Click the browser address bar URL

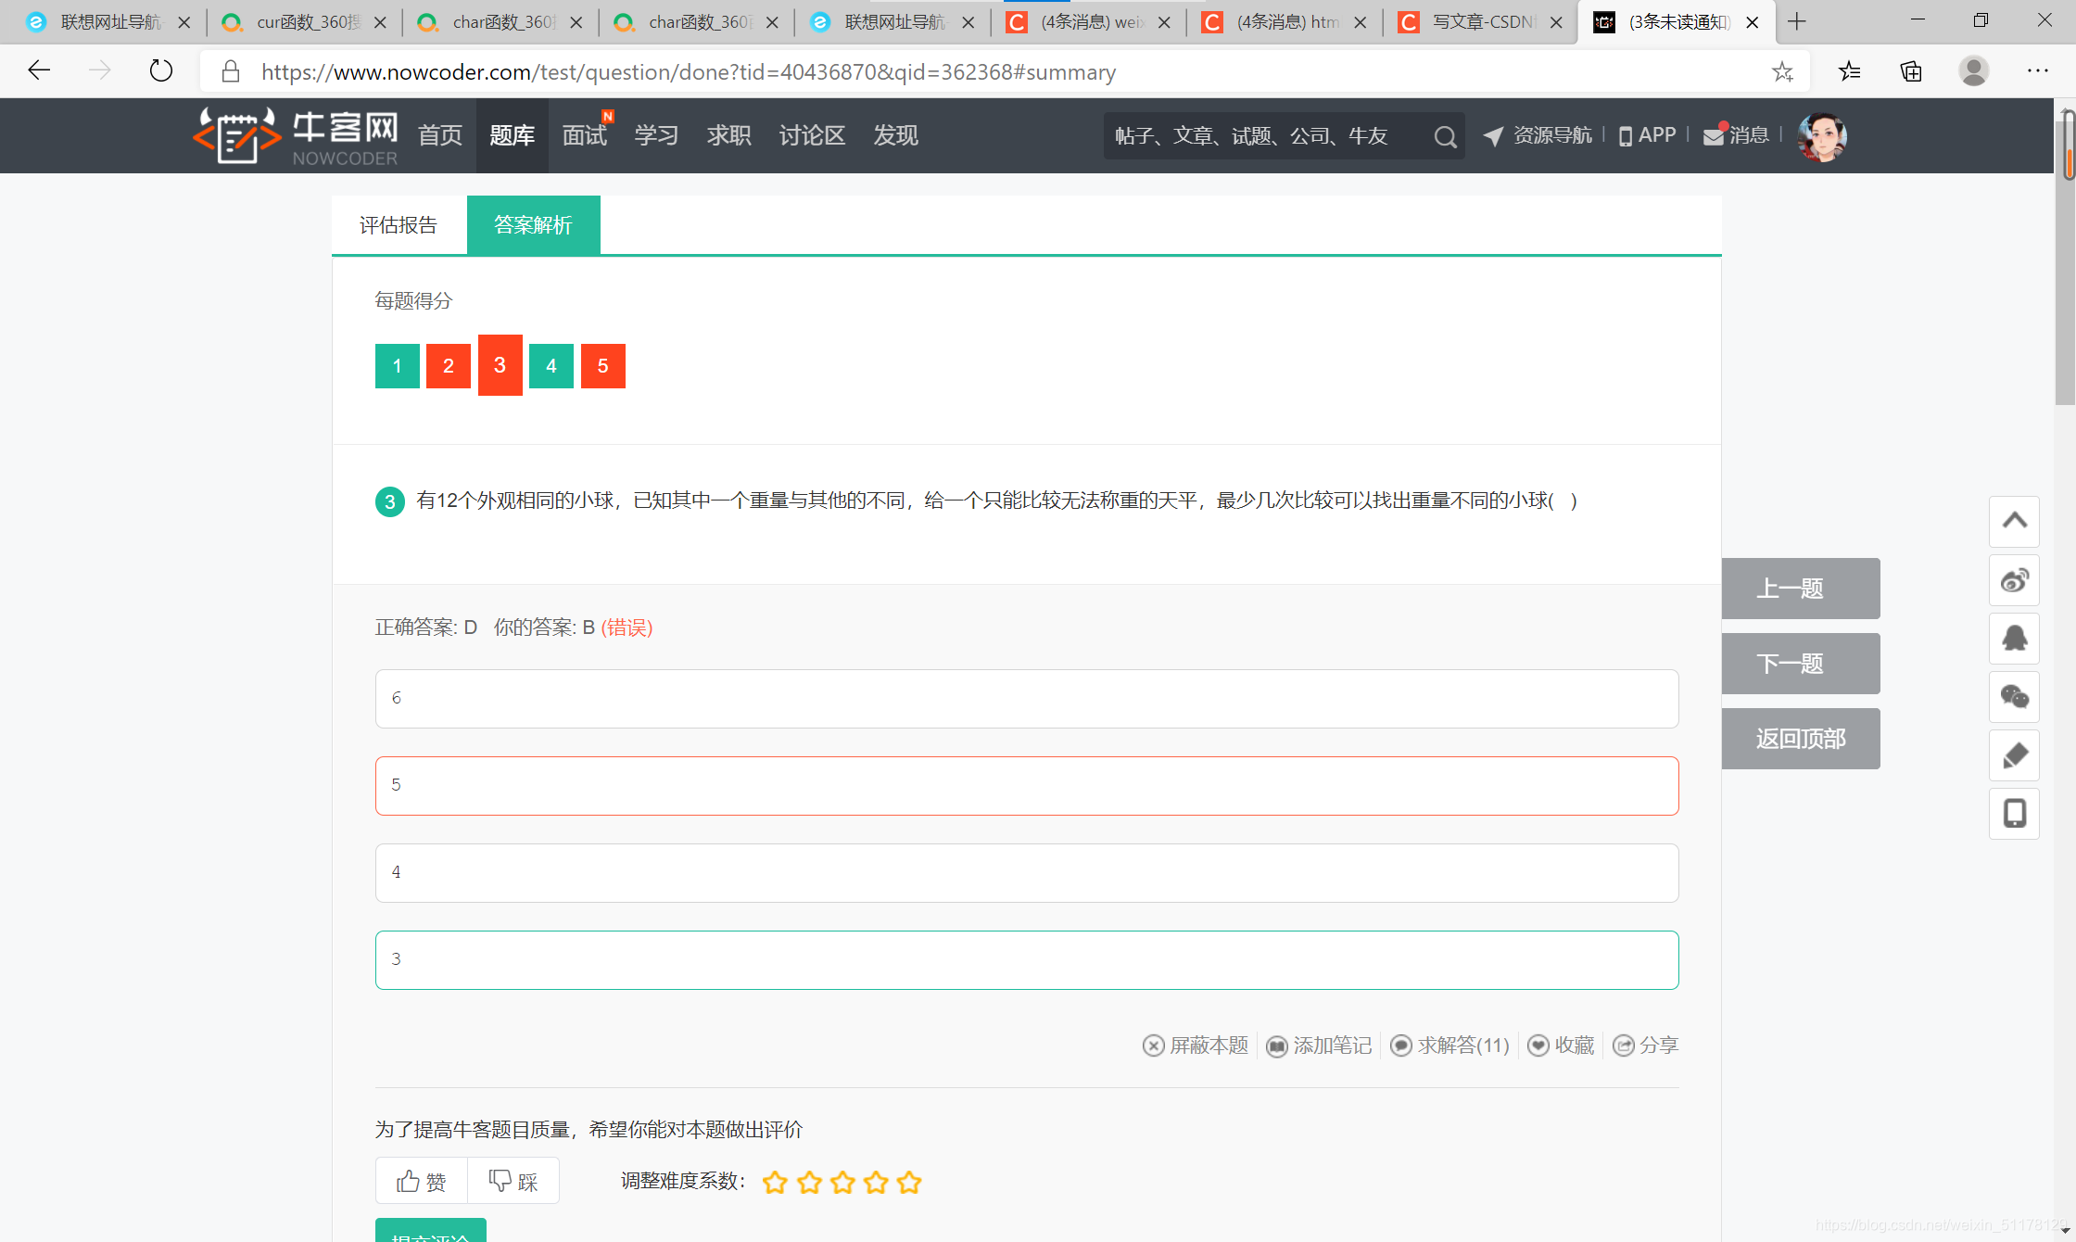pyautogui.click(x=689, y=72)
